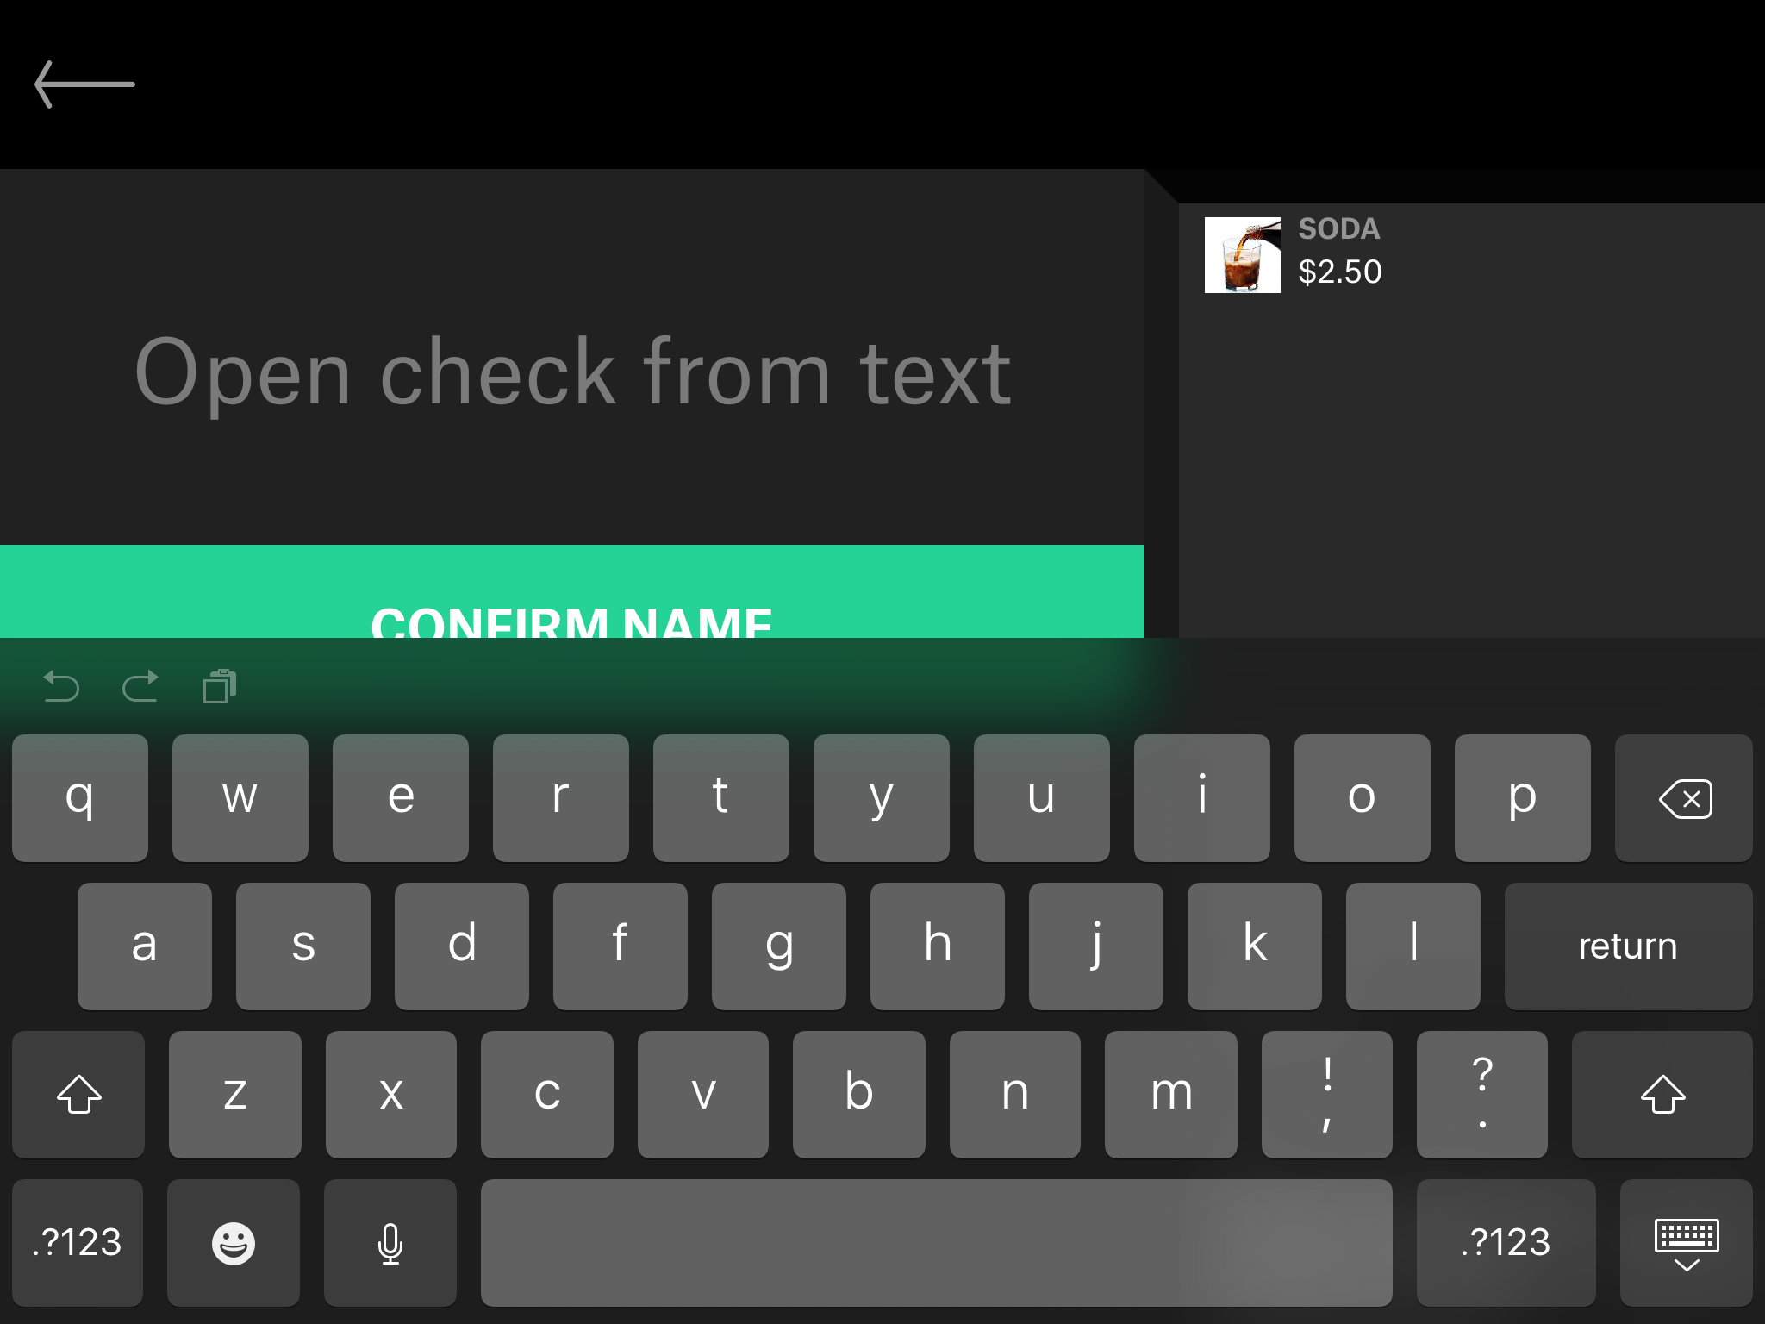
Task: Tap the question mark period key
Action: click(x=1482, y=1095)
